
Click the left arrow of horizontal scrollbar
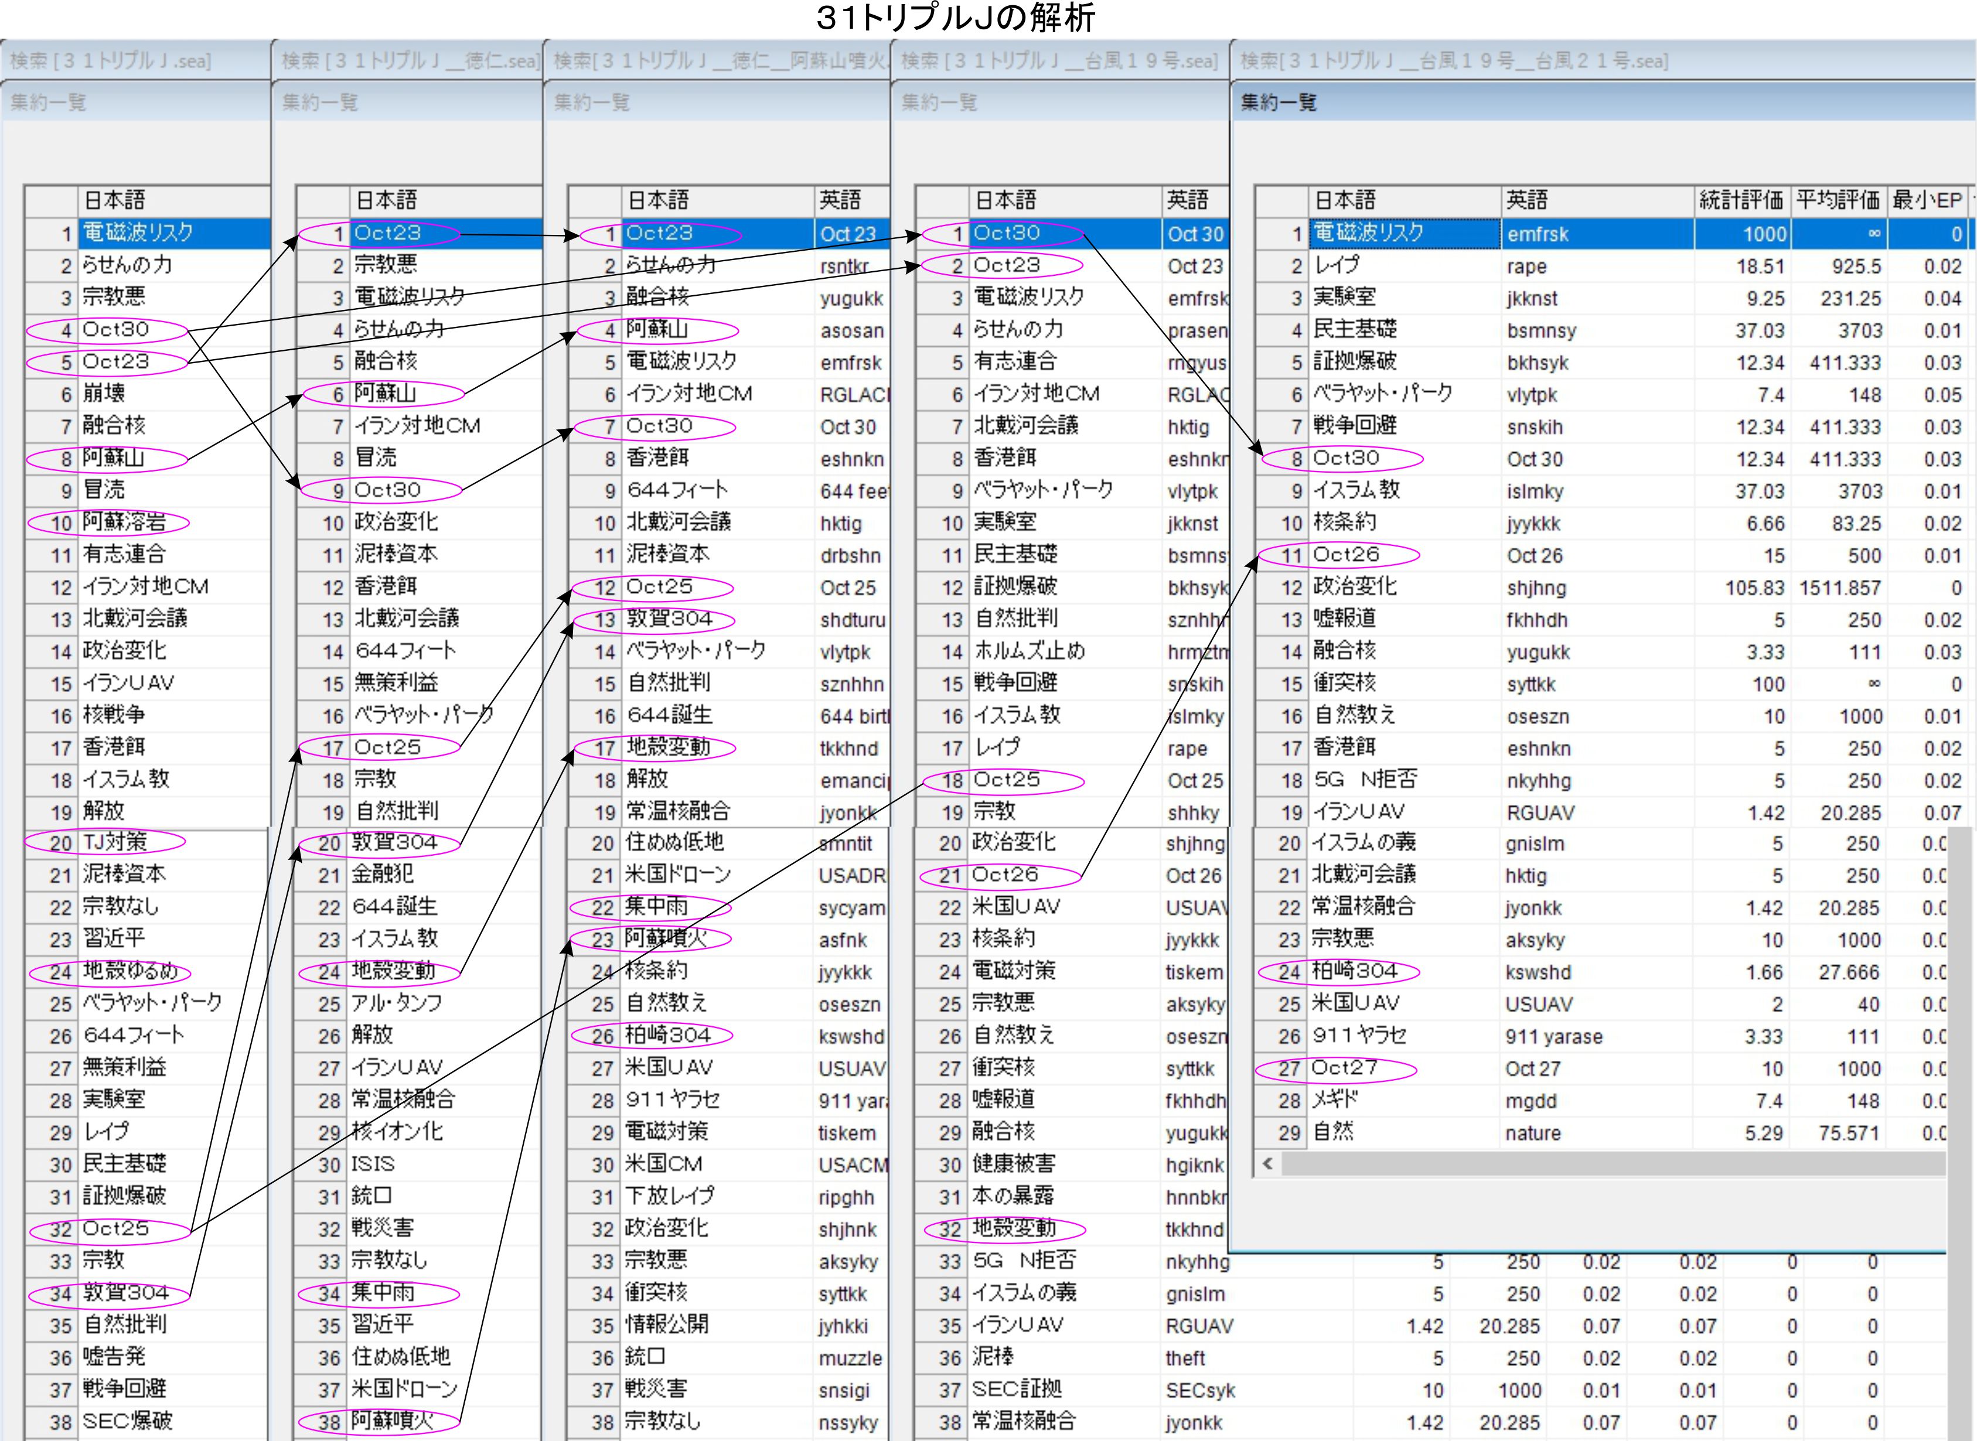coord(1267,1163)
